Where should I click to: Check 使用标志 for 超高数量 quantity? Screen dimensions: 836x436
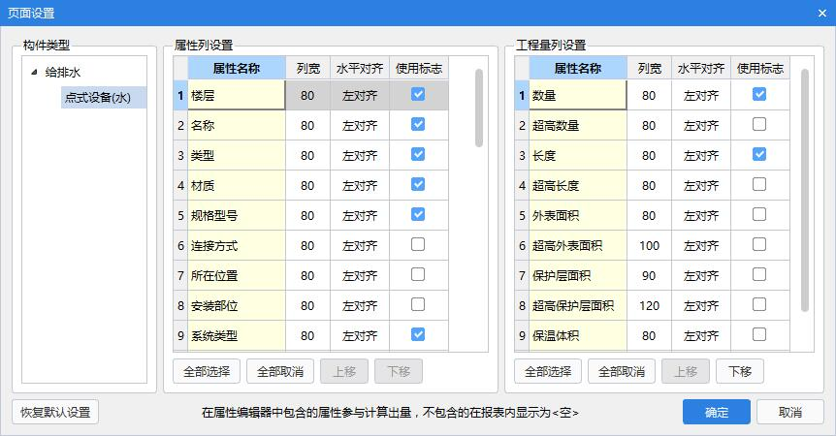pos(759,124)
